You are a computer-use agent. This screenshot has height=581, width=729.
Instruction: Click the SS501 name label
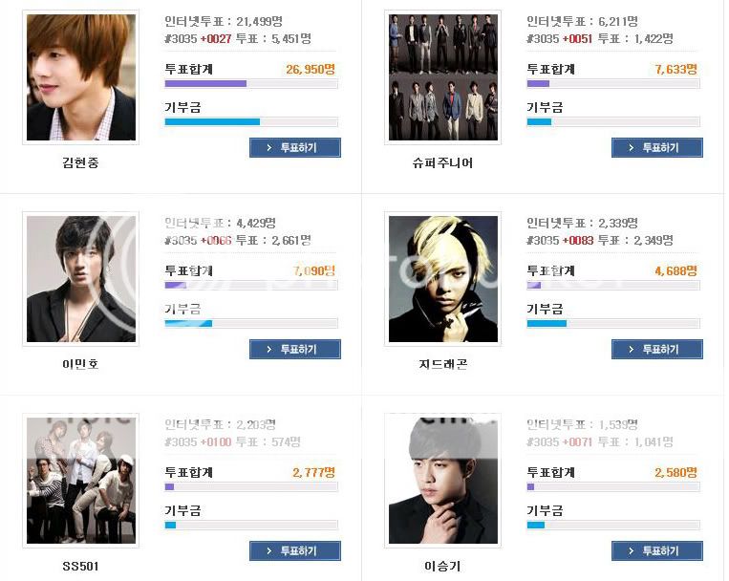[80, 566]
